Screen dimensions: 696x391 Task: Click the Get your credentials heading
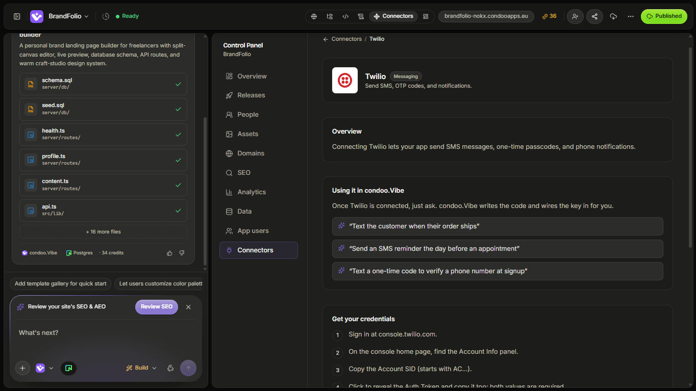(363, 319)
